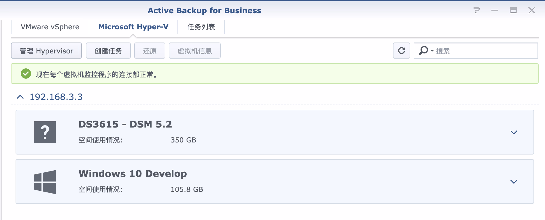Expand DS3615 - DSM 5.2 details

[x=514, y=132]
